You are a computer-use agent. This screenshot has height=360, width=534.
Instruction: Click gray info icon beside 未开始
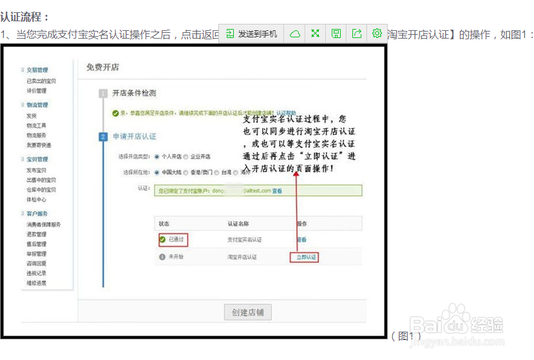(x=162, y=257)
